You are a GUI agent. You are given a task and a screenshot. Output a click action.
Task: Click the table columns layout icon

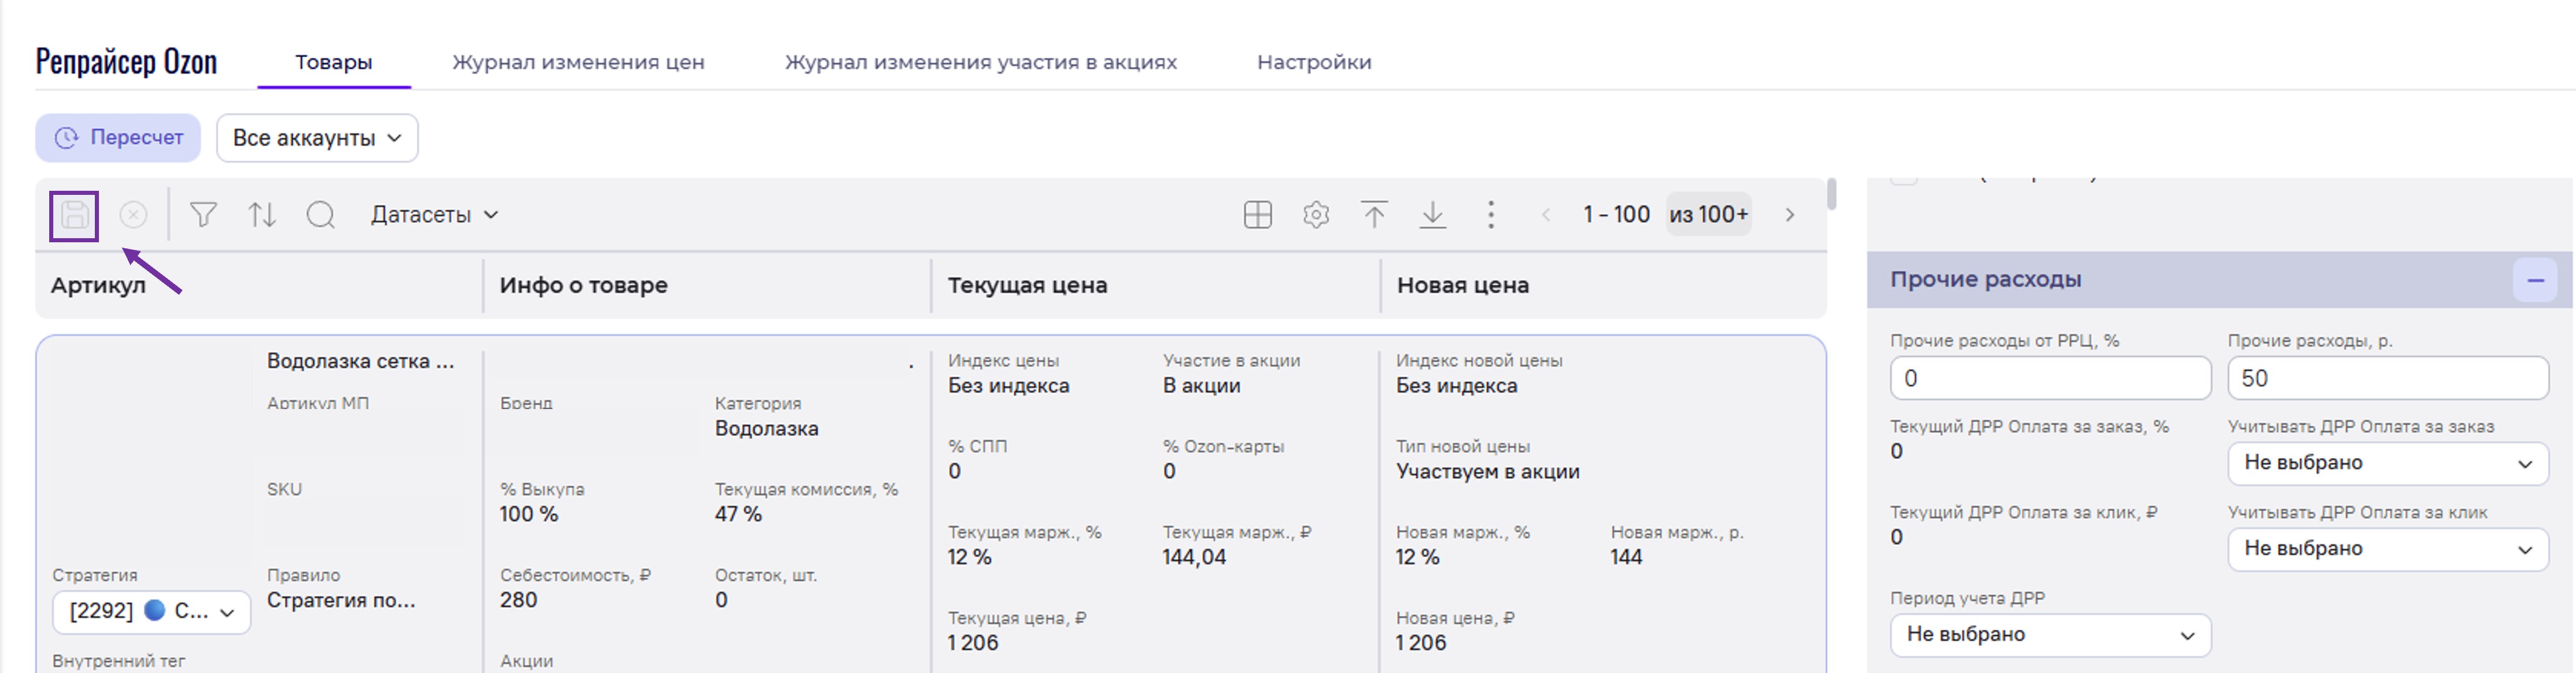1257,215
